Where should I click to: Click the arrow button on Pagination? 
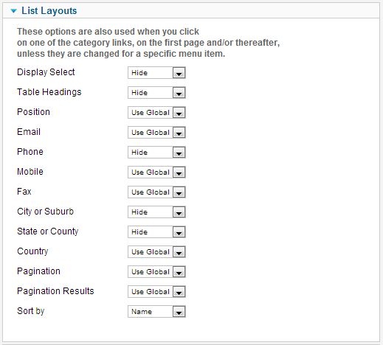point(179,272)
